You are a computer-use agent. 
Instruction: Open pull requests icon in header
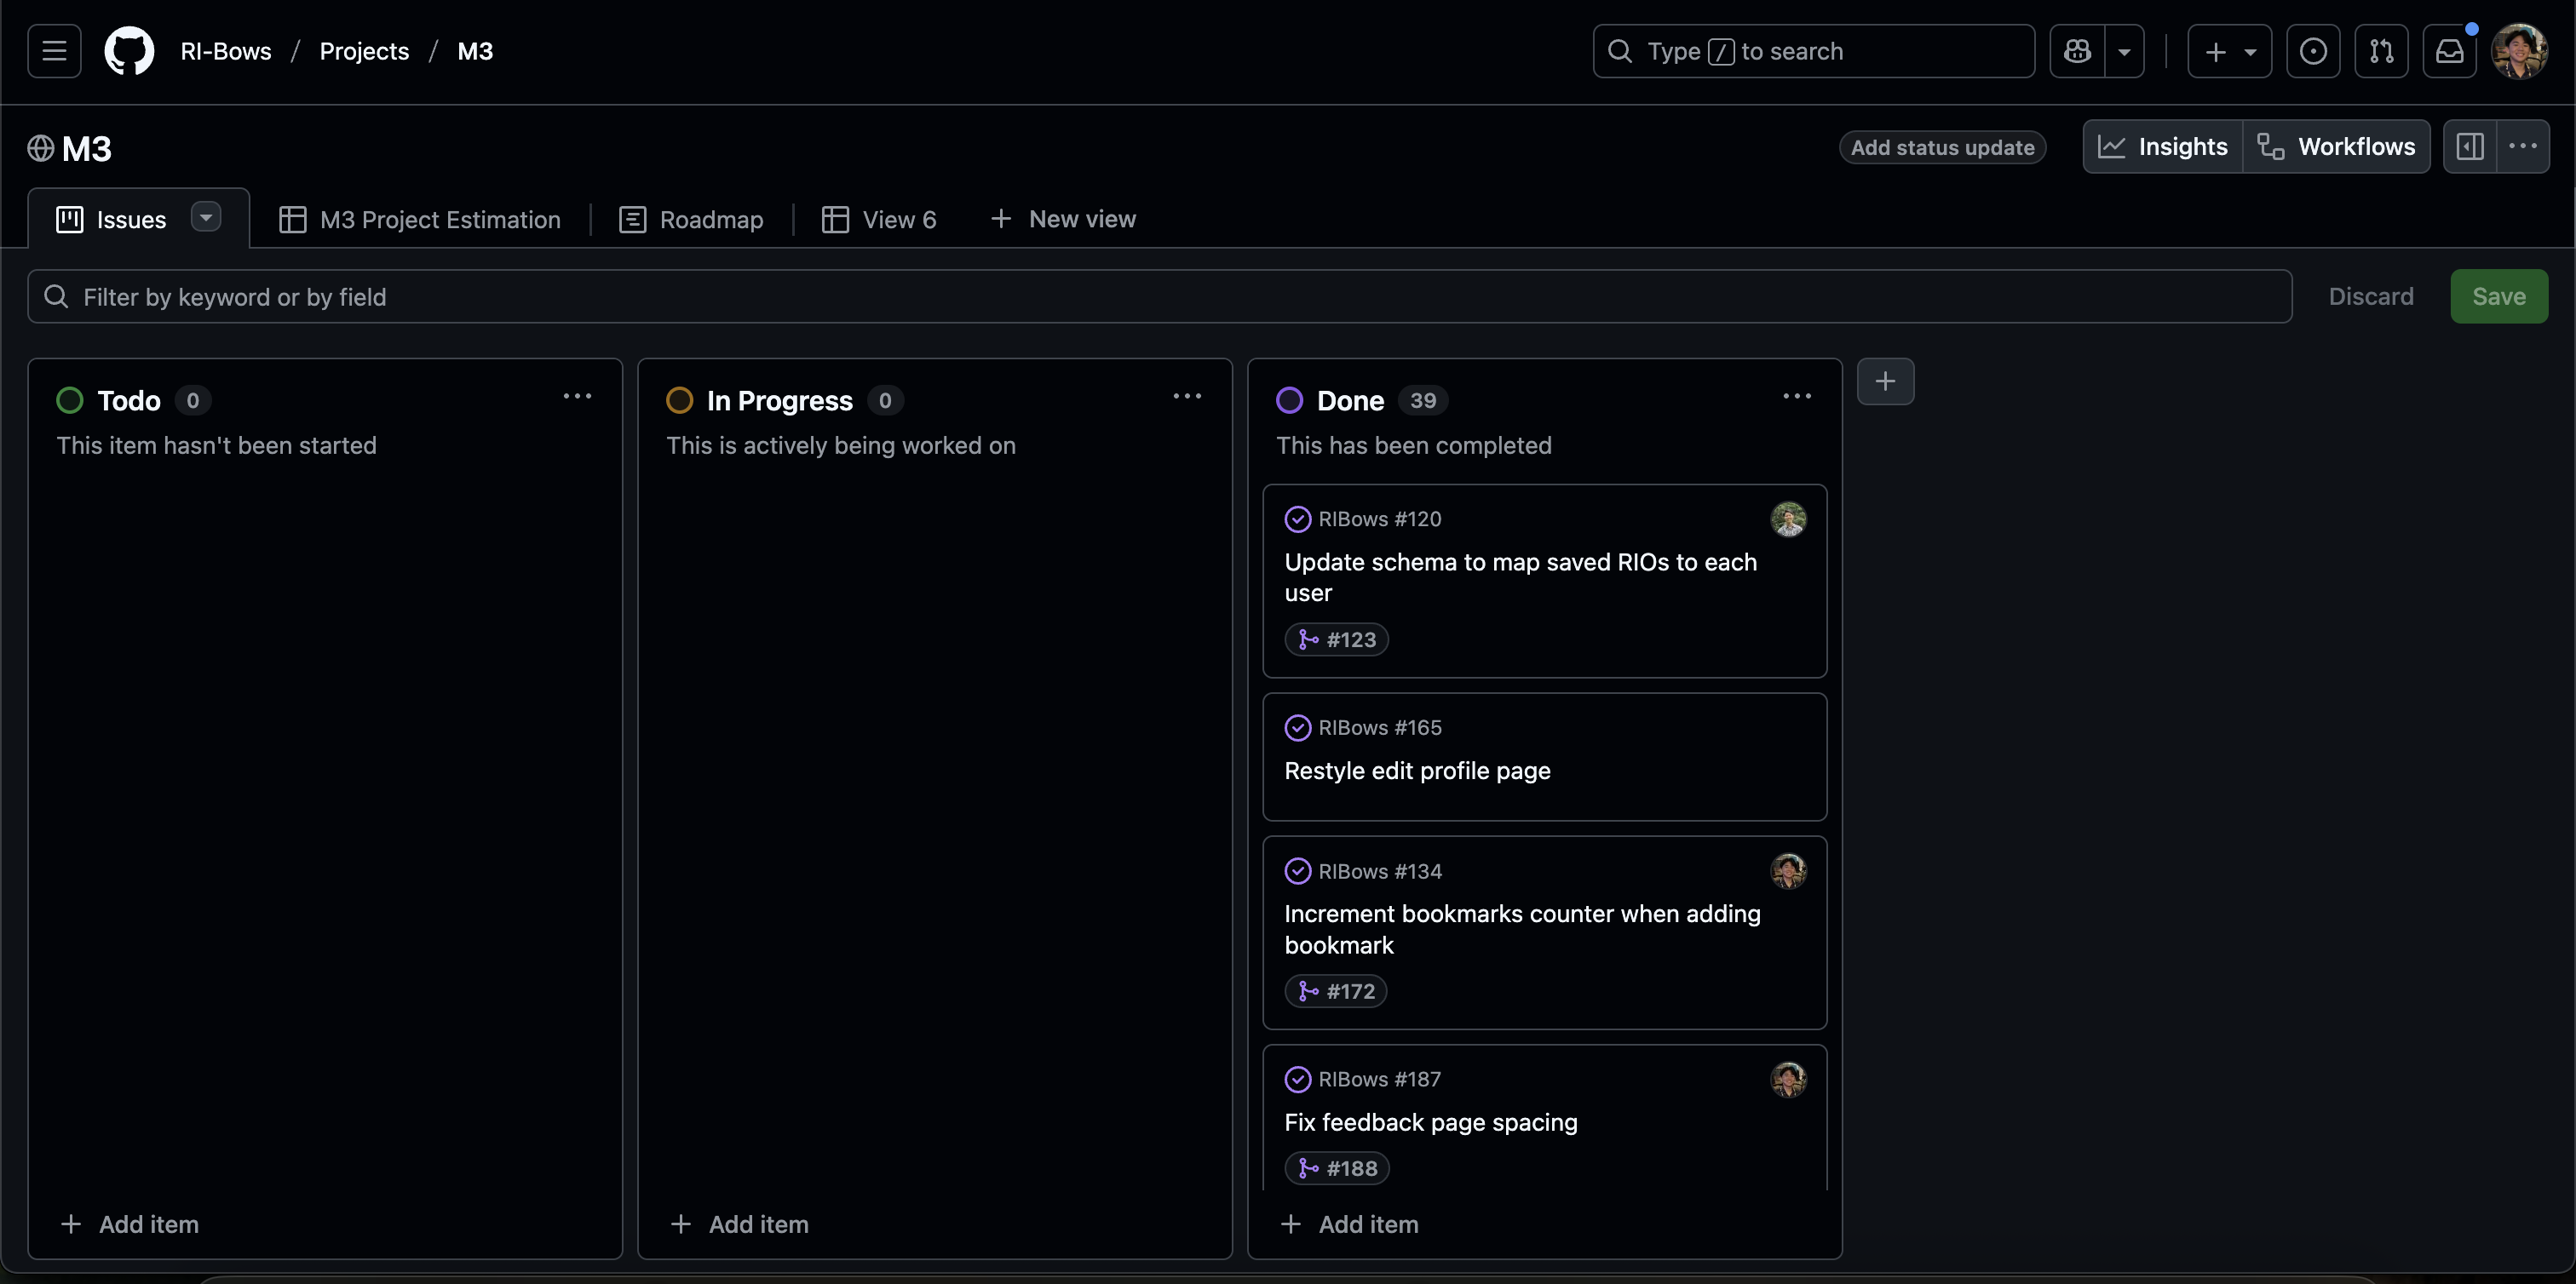click(x=2381, y=51)
